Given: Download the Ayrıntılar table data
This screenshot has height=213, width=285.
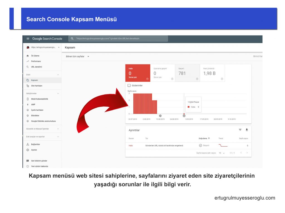Looking at the screenshot, I should pos(247,130).
